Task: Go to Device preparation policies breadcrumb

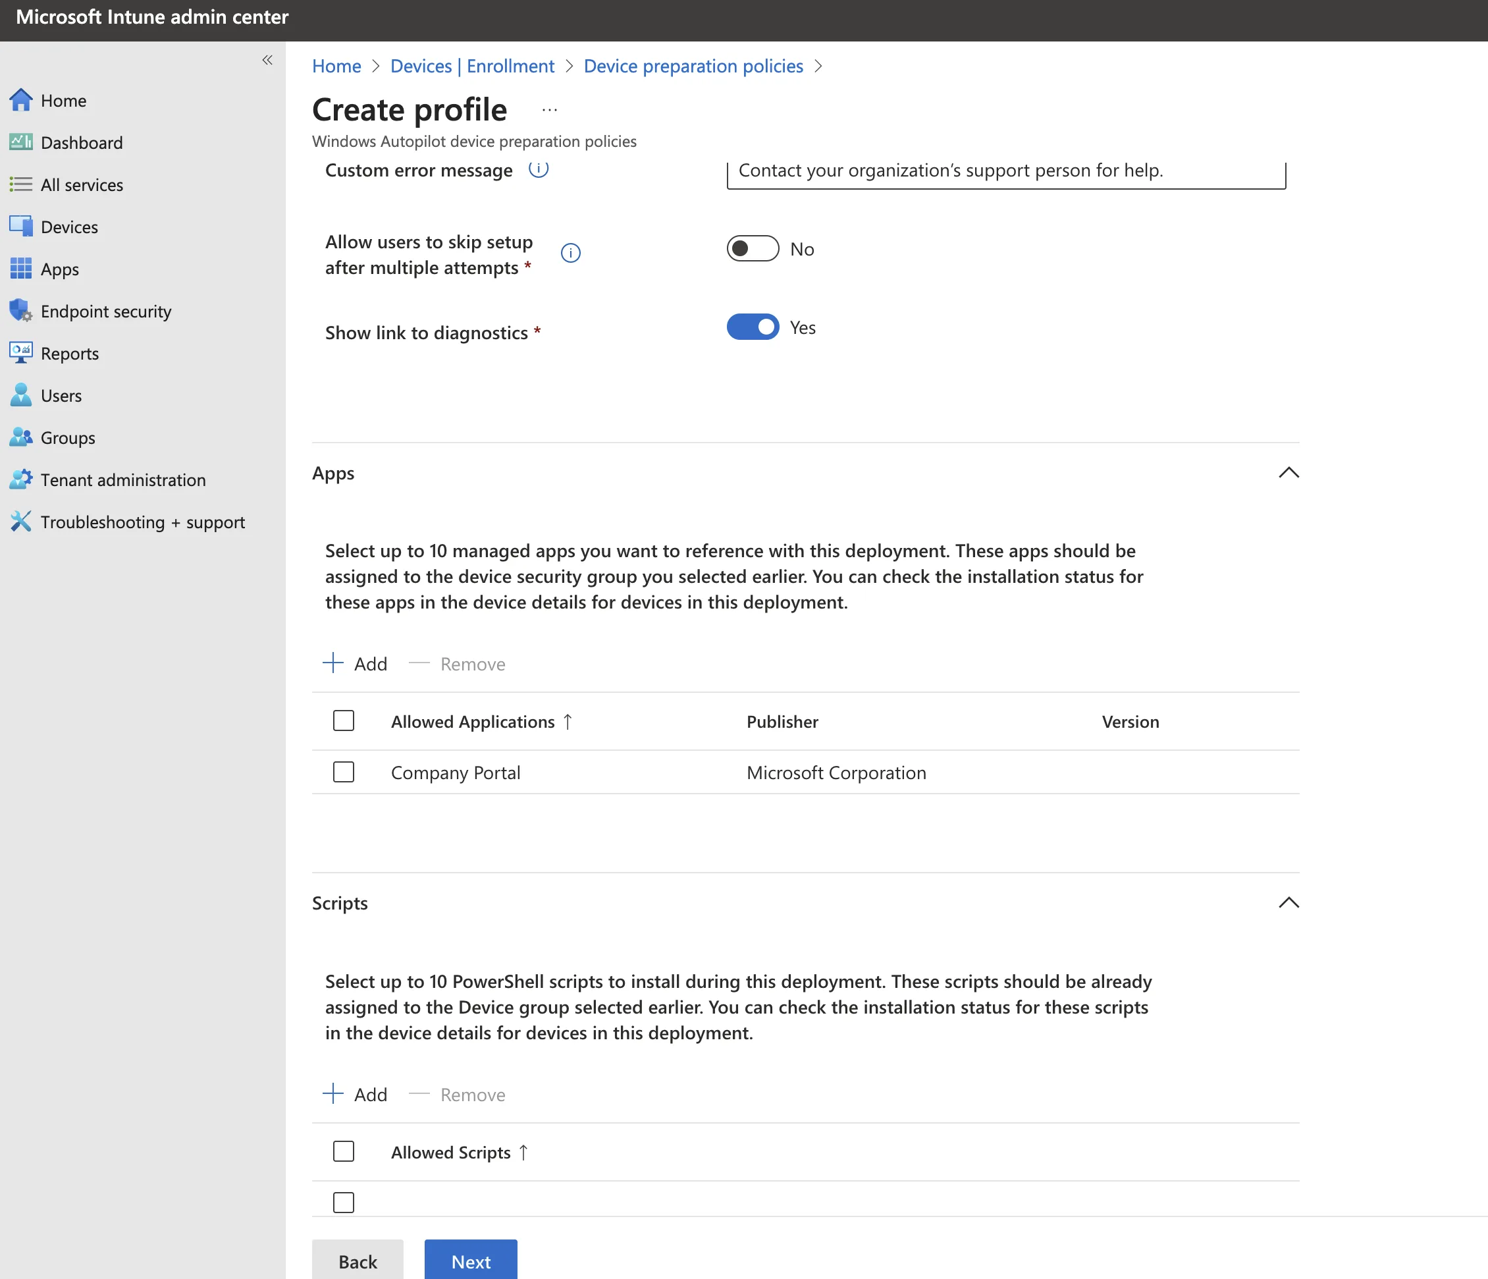Action: point(693,66)
